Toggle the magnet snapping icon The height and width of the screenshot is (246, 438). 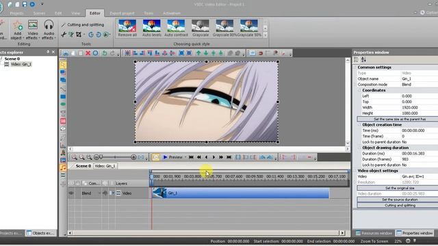(261, 53)
